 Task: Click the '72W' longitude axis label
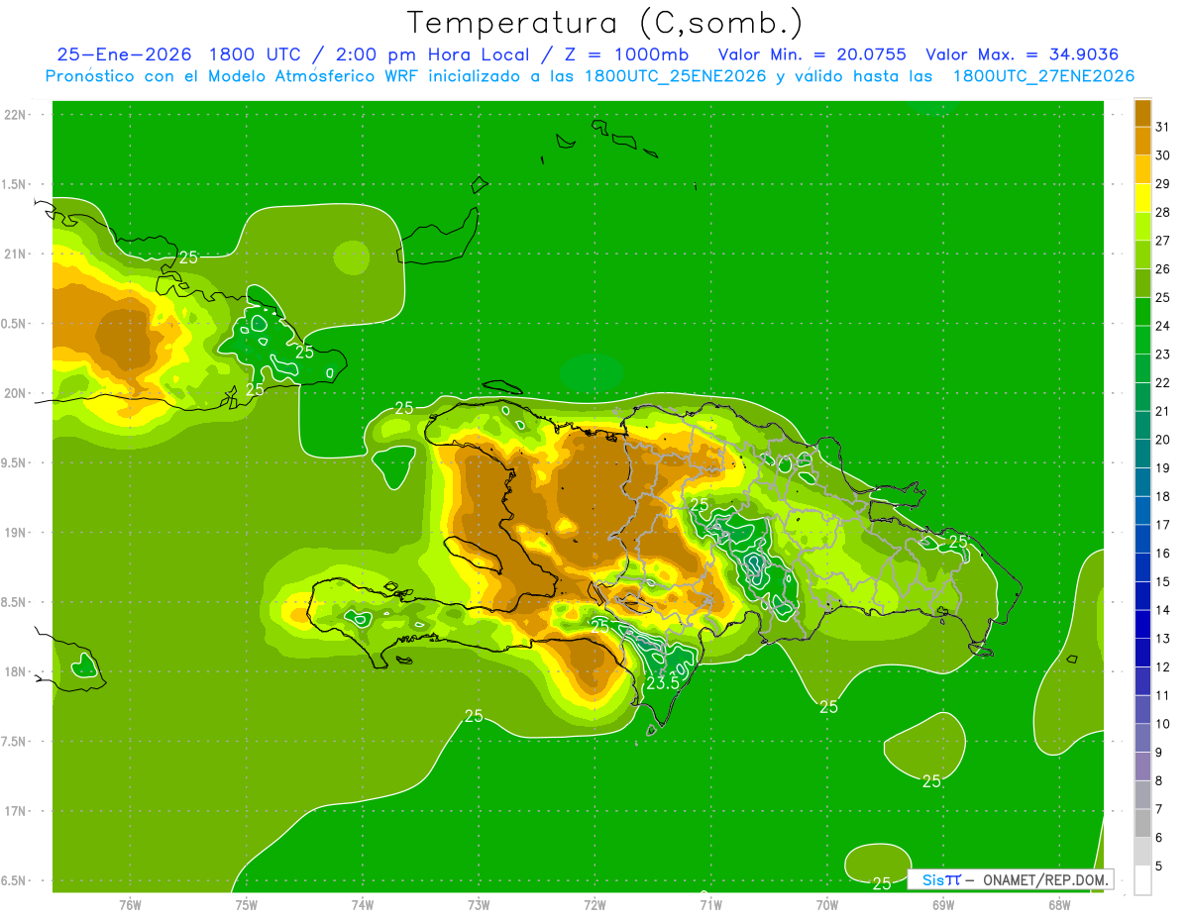[x=595, y=904]
